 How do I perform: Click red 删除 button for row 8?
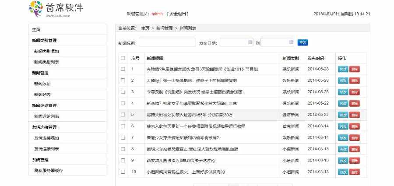(354, 149)
